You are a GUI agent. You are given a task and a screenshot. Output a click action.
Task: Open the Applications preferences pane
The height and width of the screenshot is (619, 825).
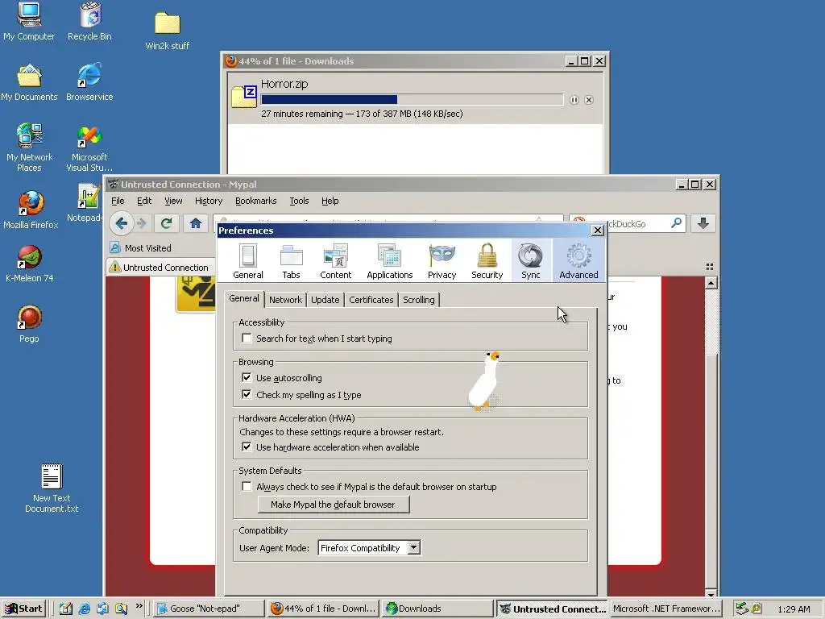click(389, 261)
